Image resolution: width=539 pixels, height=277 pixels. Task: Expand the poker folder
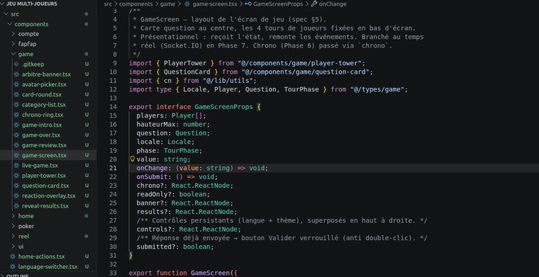click(13, 226)
